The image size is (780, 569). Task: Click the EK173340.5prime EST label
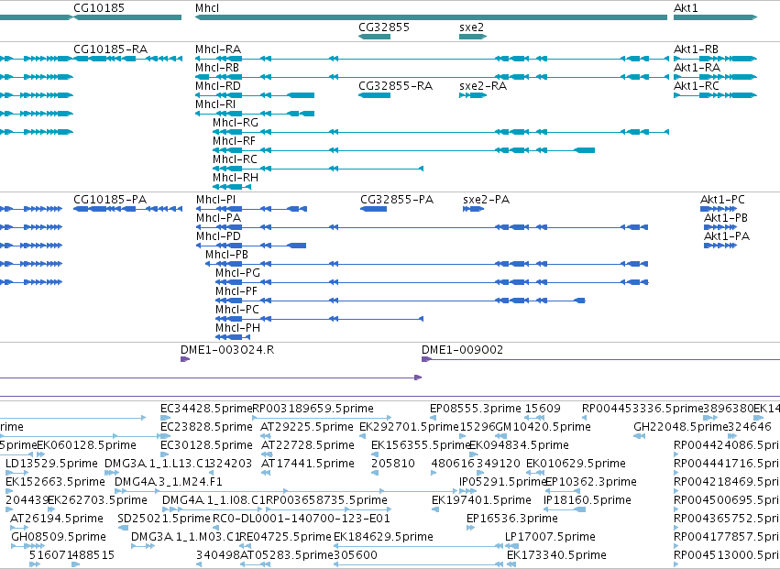[556, 555]
